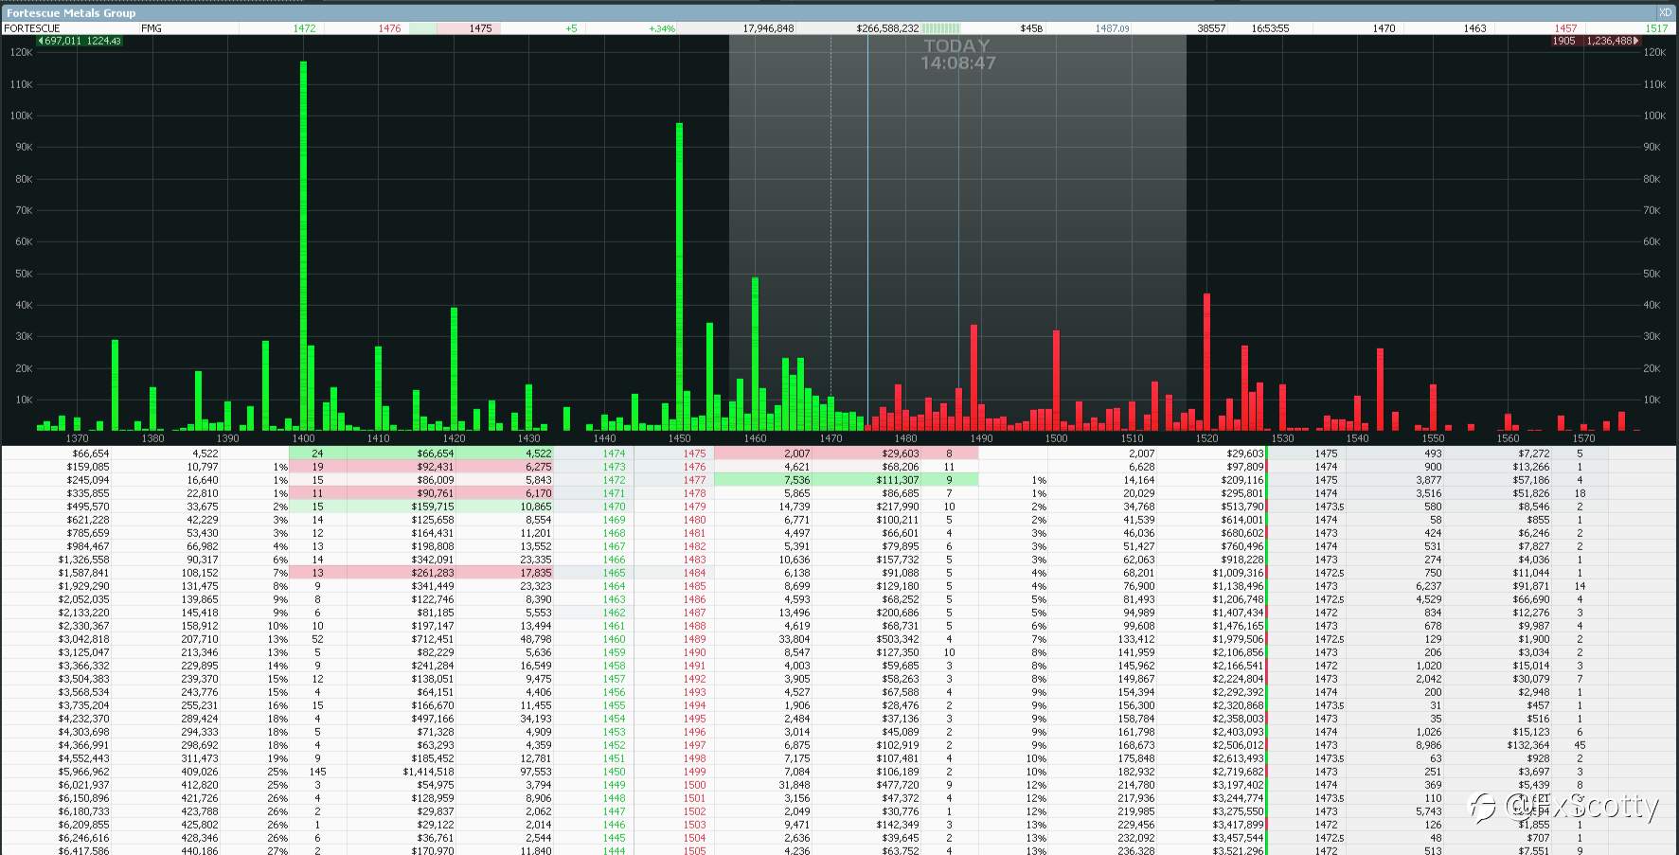Click bid volume 97,553 cell

point(535,772)
